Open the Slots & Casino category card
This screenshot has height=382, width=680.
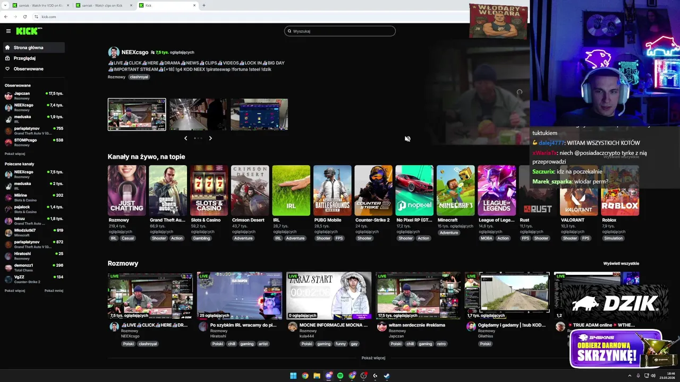point(209,190)
